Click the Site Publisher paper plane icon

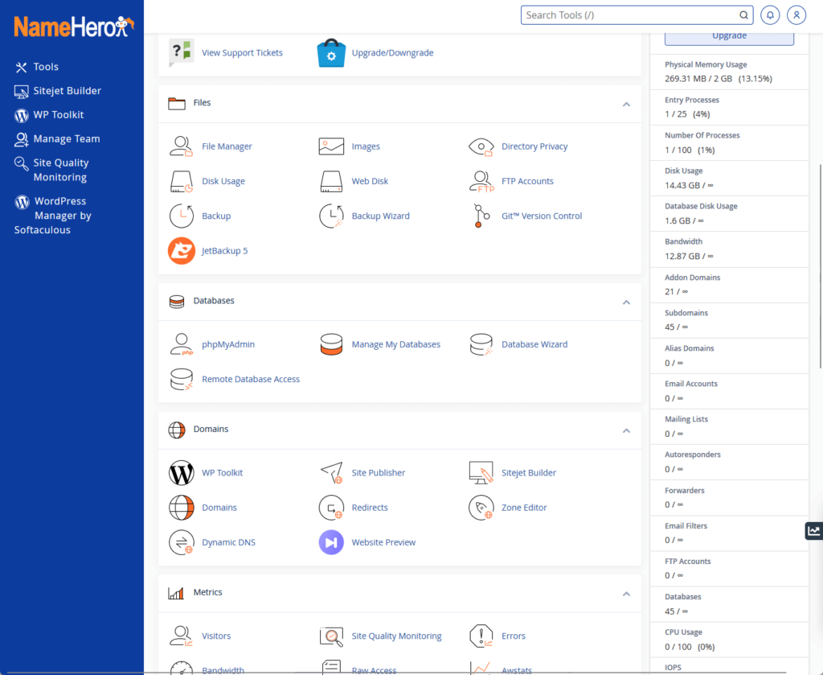tap(331, 473)
